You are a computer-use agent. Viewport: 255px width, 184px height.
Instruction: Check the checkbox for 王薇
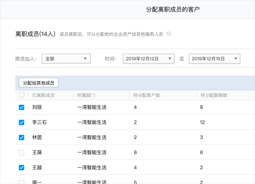pos(21,152)
